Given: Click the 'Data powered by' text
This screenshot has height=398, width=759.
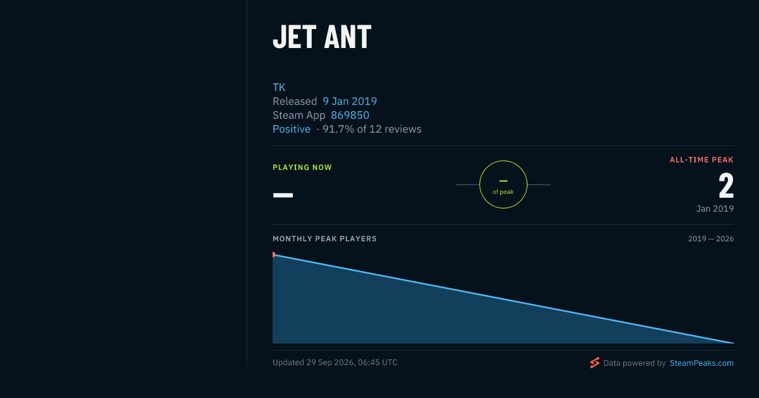Looking at the screenshot, I should (634, 363).
